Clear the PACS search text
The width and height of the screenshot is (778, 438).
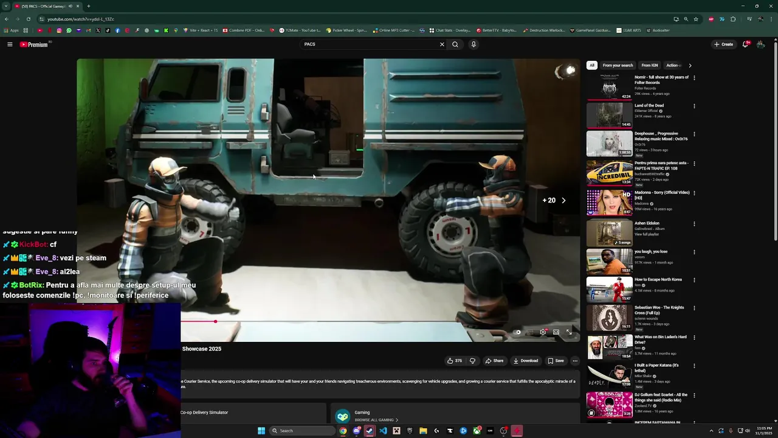coord(442,44)
